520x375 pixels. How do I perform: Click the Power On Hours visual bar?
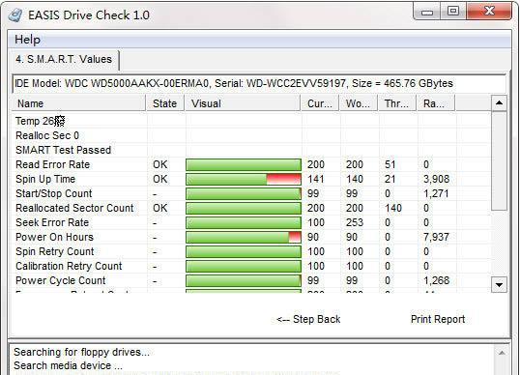pos(244,238)
